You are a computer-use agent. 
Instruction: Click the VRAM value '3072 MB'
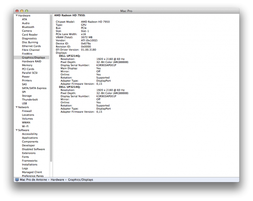pos(87,37)
